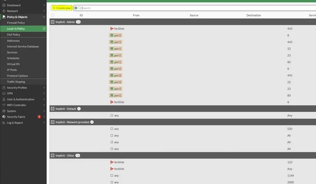Sort by the Destination column header
The height and width of the screenshot is (184, 316).
(x=253, y=16)
